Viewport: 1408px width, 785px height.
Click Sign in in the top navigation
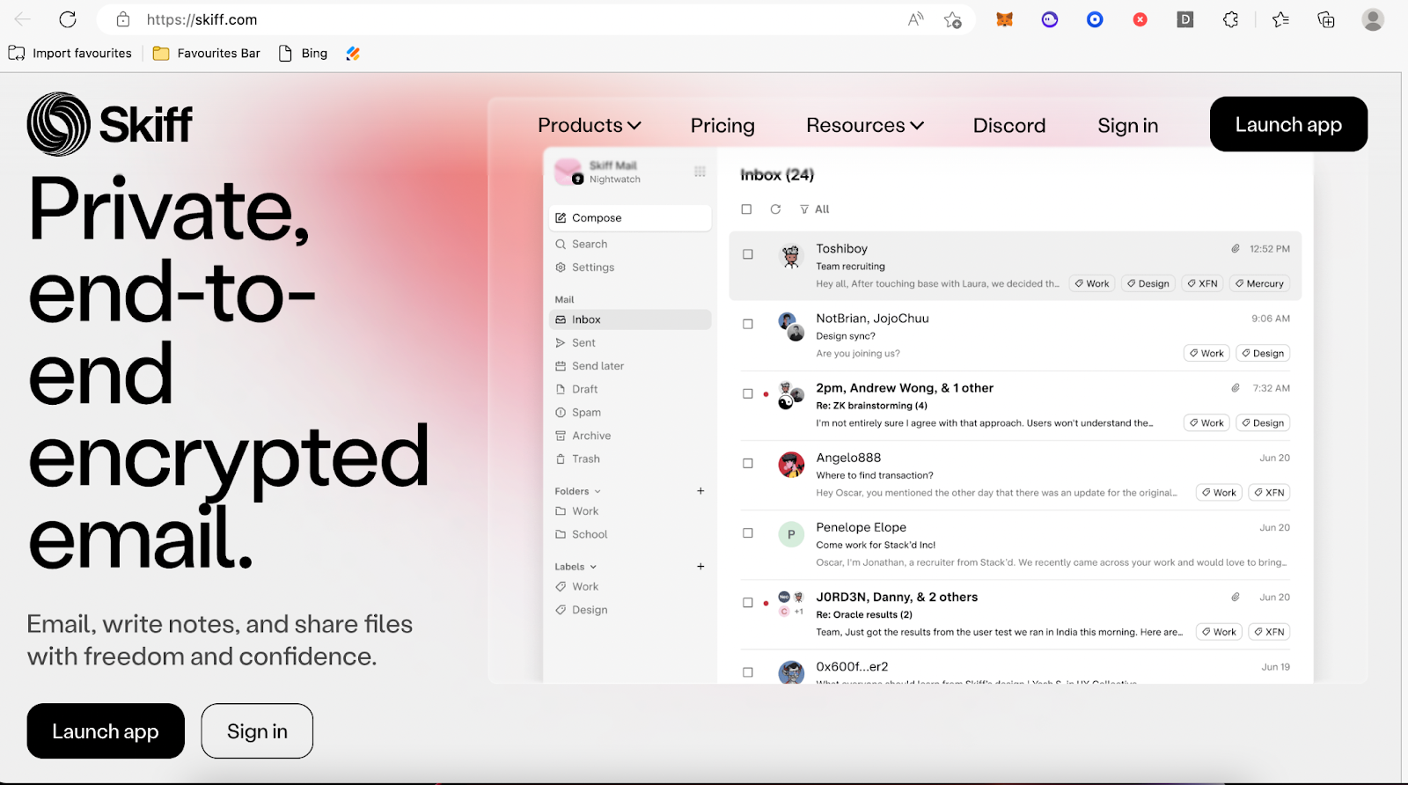[x=1127, y=125]
